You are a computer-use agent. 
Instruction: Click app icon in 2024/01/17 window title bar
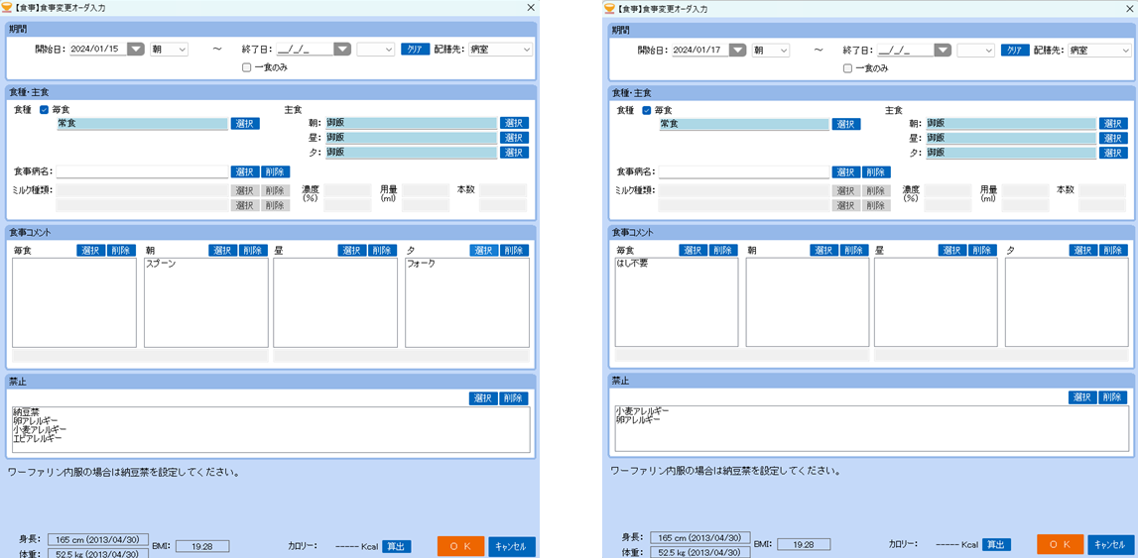point(609,8)
